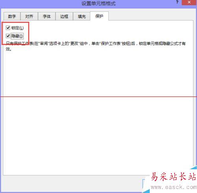Select the 字体 tab

click(x=46, y=16)
